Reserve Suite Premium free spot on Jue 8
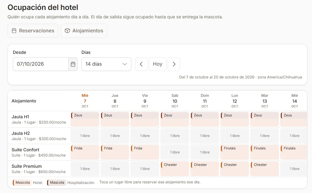 click(x=115, y=169)
